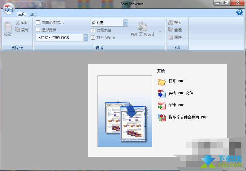Click the help question mark icon

point(240,12)
